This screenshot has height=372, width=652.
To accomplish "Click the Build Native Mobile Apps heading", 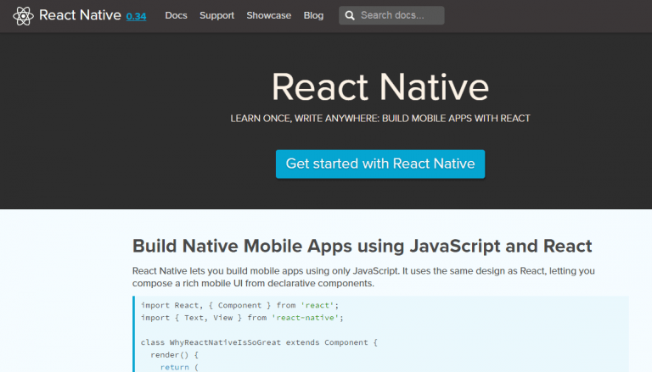I will [362, 247].
